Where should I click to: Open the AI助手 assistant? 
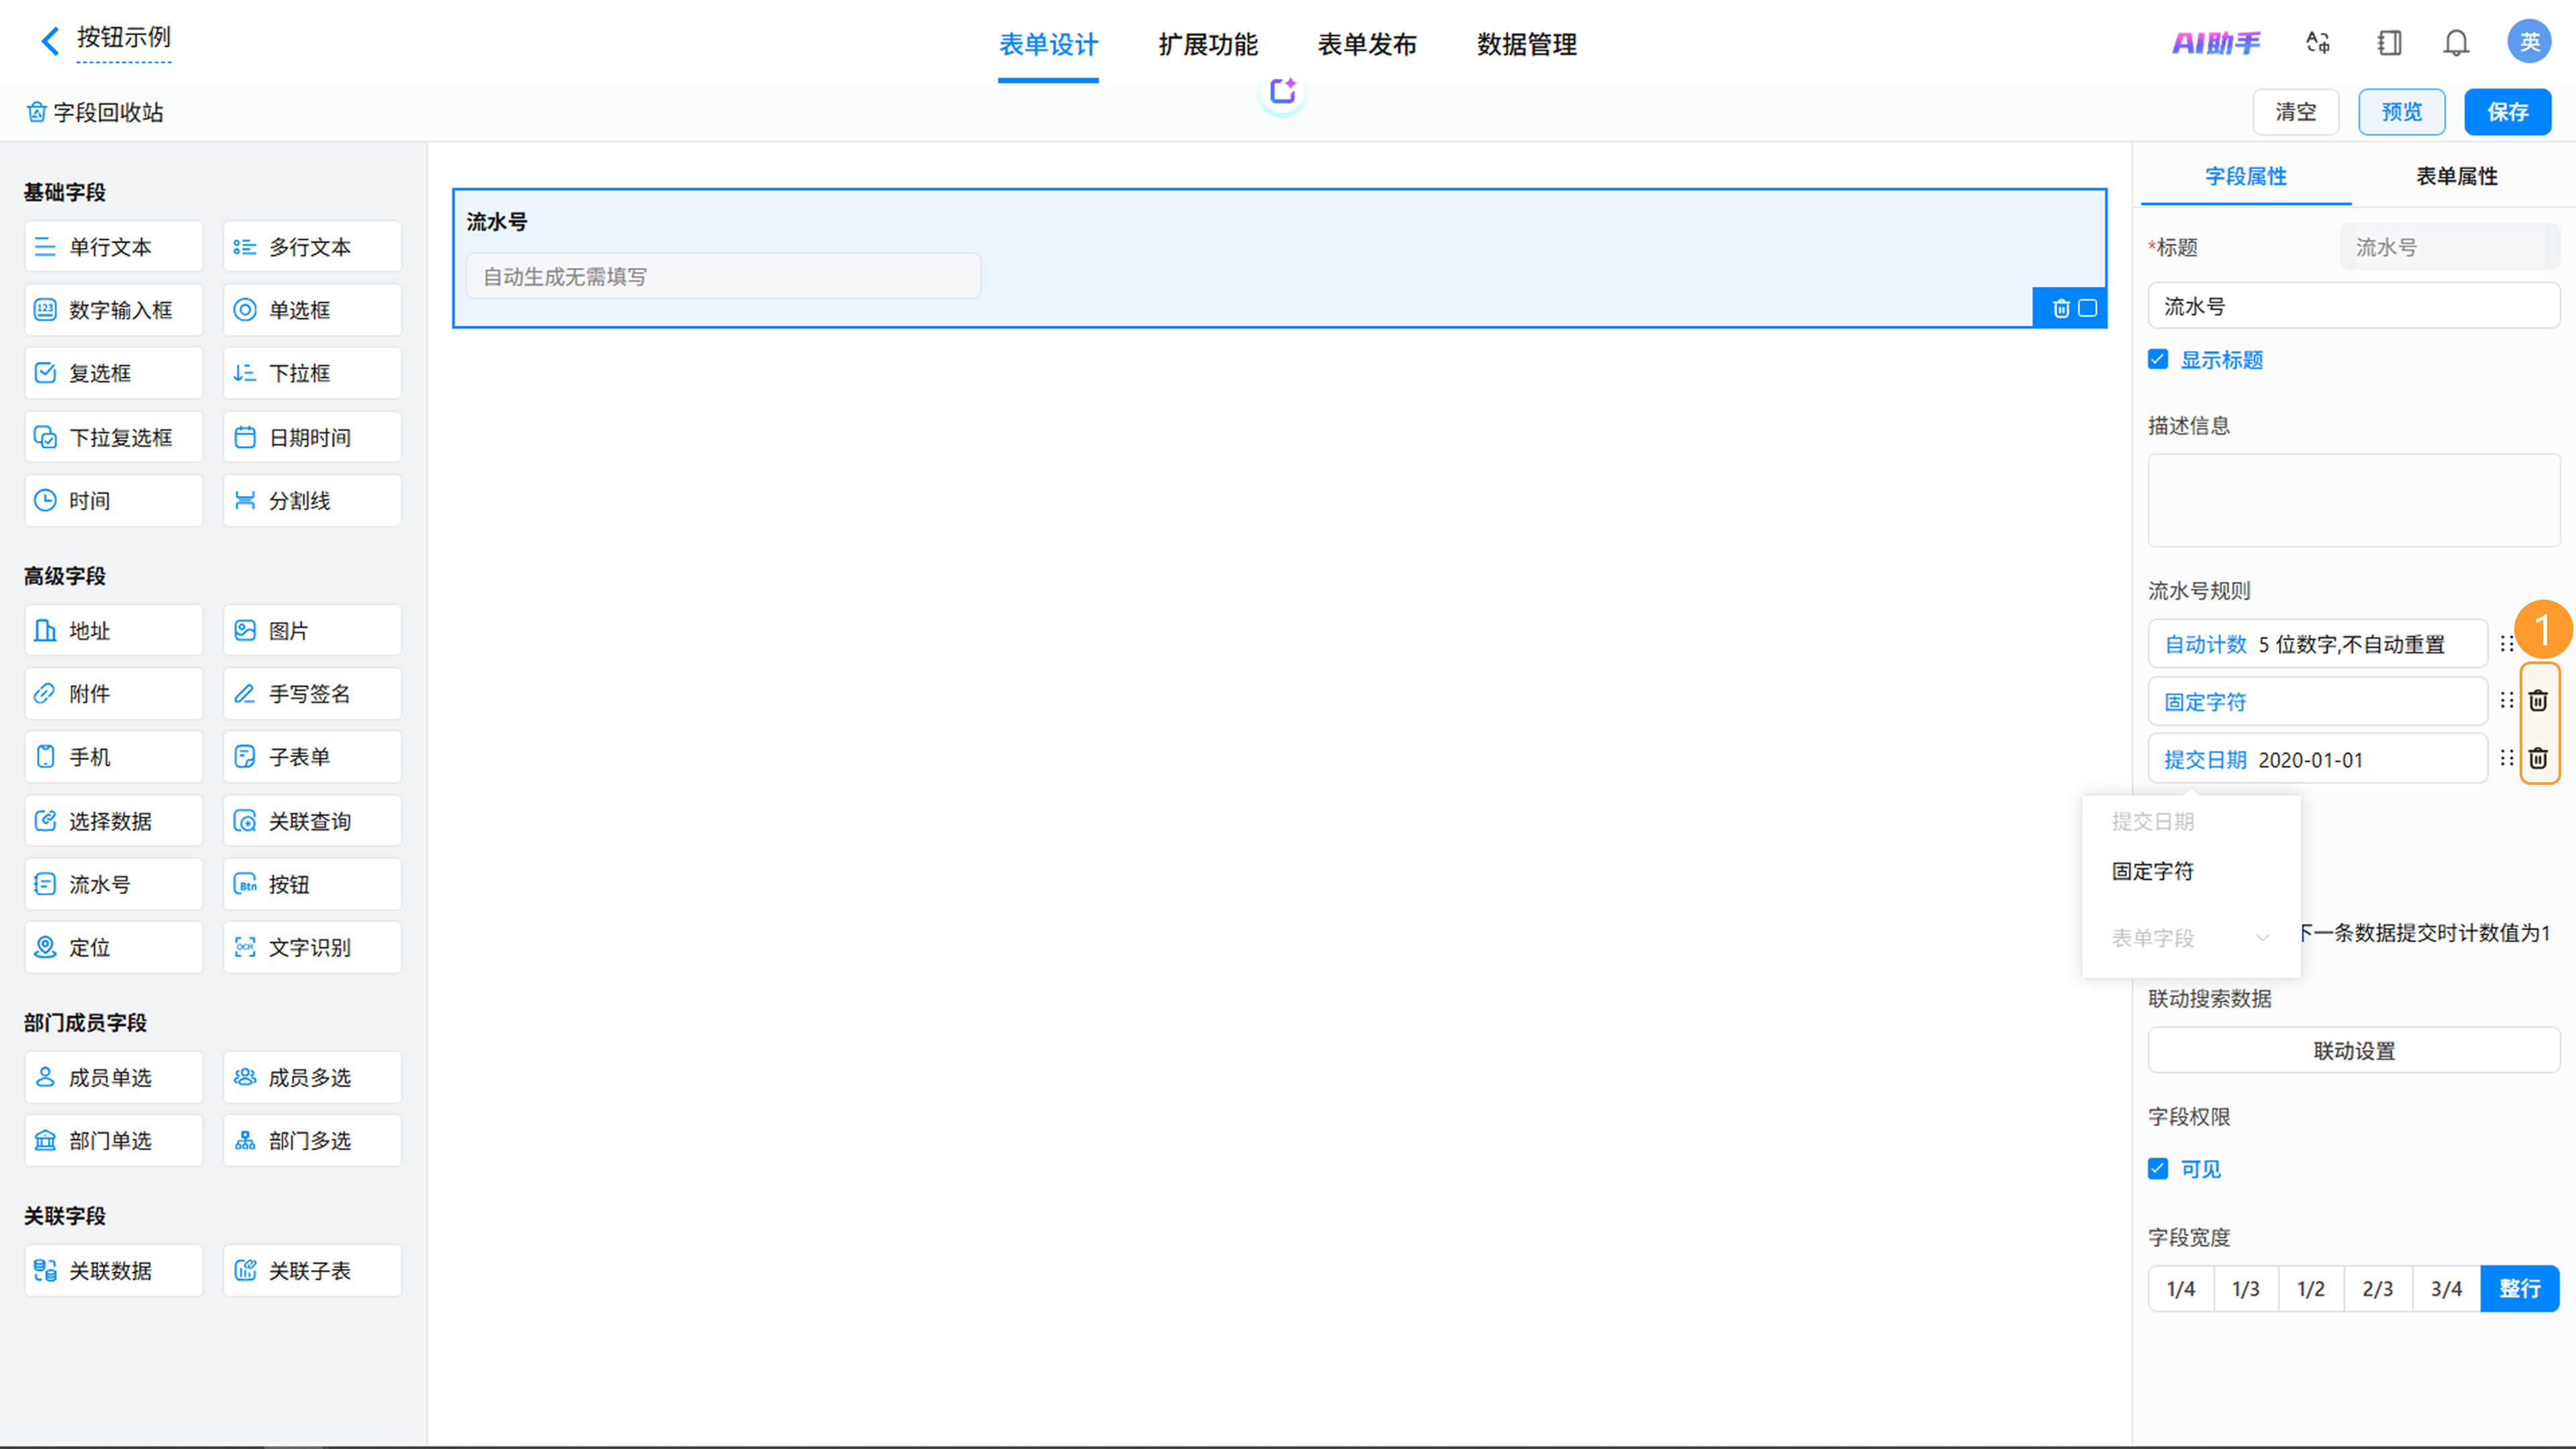(2216, 43)
